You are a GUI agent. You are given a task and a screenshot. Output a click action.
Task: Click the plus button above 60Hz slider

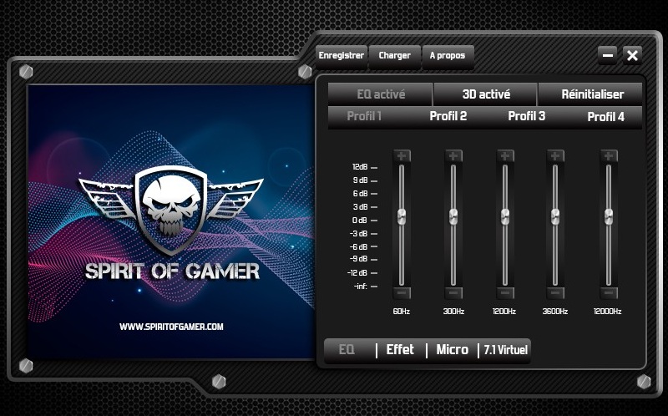pyautogui.click(x=402, y=156)
